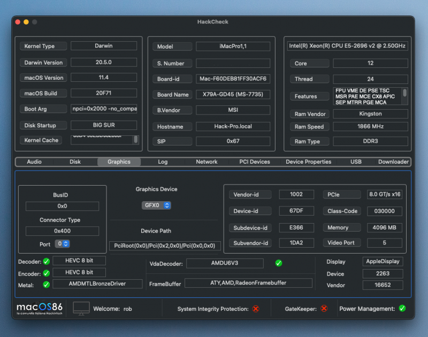Image resolution: width=428 pixels, height=337 pixels.
Task: Click the Device Path value field
Action: 165,246
